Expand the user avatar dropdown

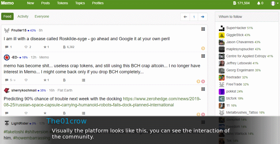274,3
